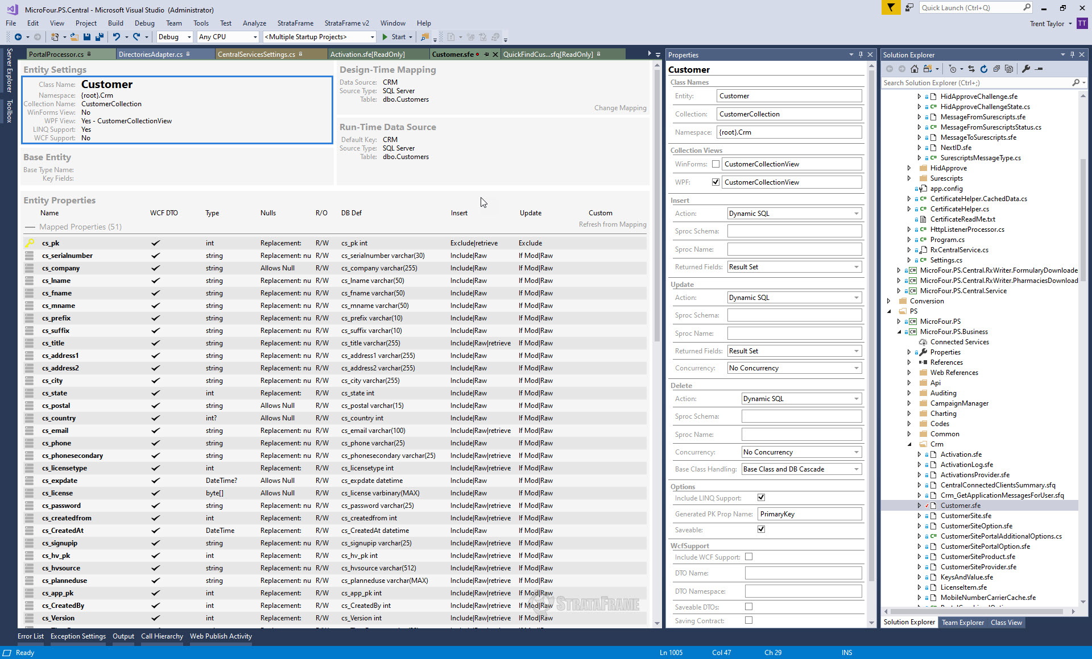Click the Open File folder icon

(74, 37)
